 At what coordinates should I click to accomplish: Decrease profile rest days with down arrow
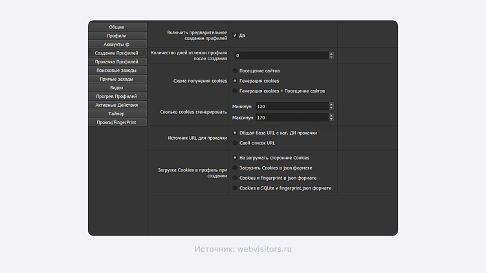[331, 58]
